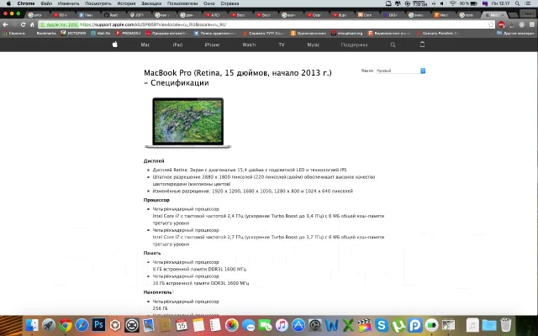Viewport: 538px width, 336px height.
Task: Open the Trash in the dock
Action: 506,325
